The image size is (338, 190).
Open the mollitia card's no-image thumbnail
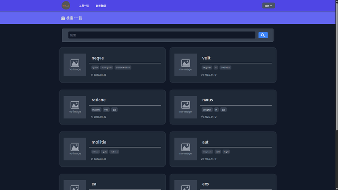pyautogui.click(x=75, y=149)
